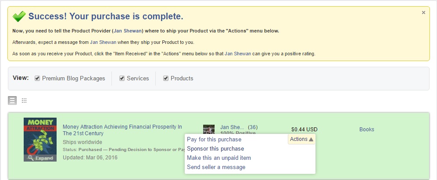Viewport: 437px width, 180px height.
Task: Collapse the Actions dropdown menu
Action: click(301, 139)
